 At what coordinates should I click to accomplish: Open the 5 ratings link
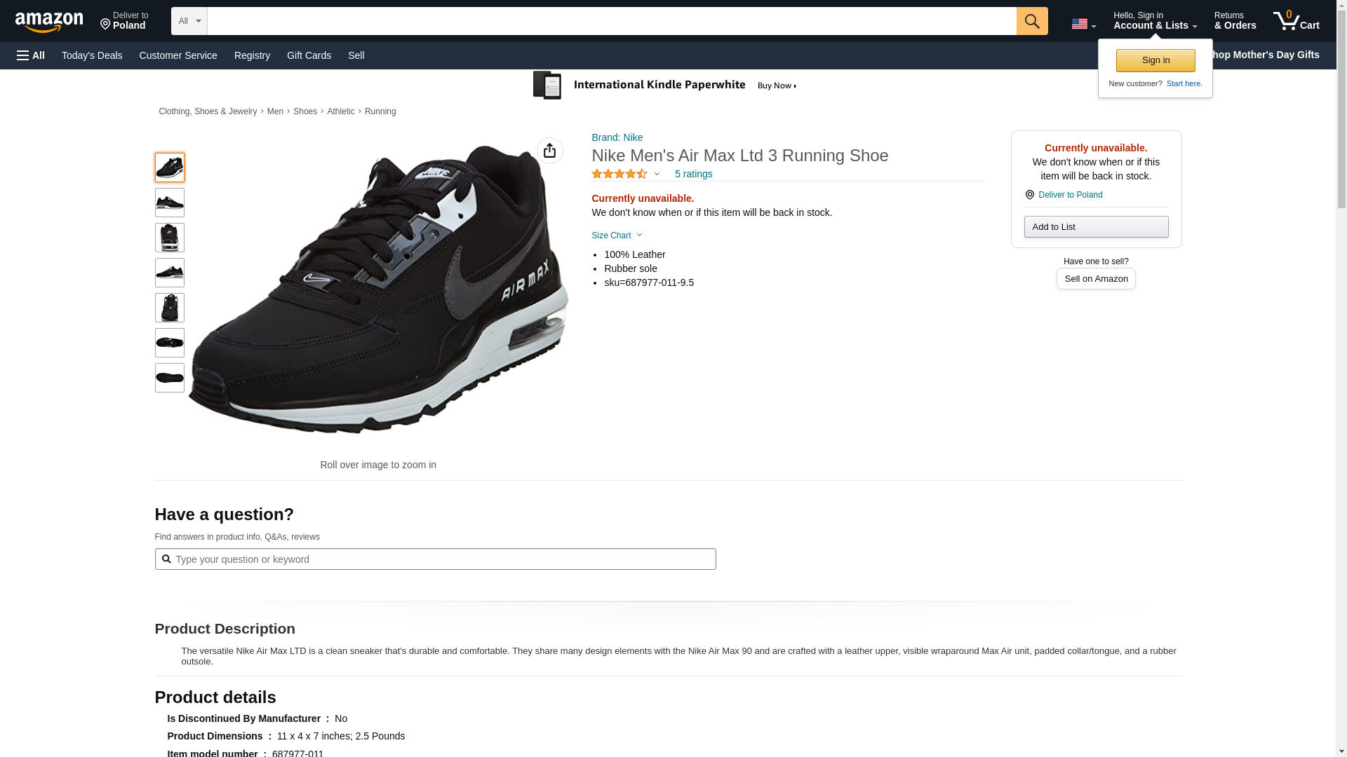pyautogui.click(x=692, y=174)
